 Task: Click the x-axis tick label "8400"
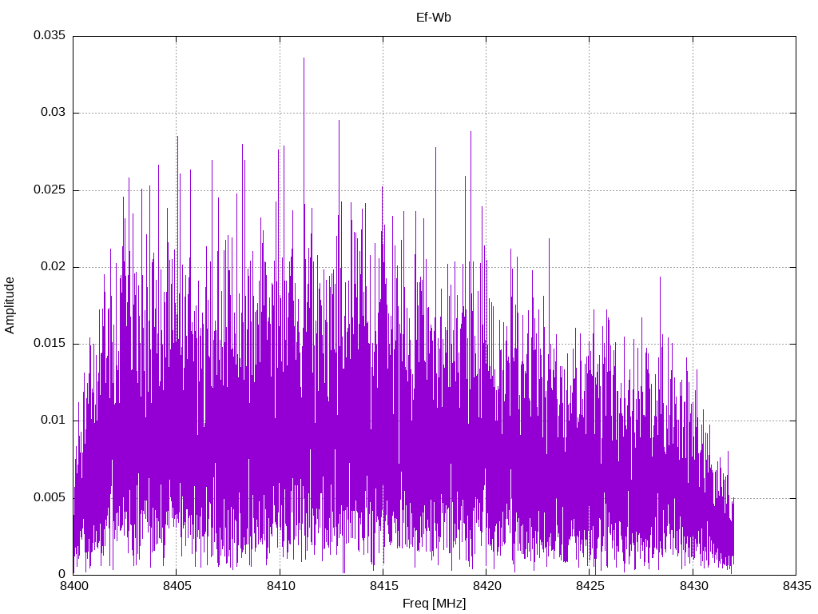73,586
